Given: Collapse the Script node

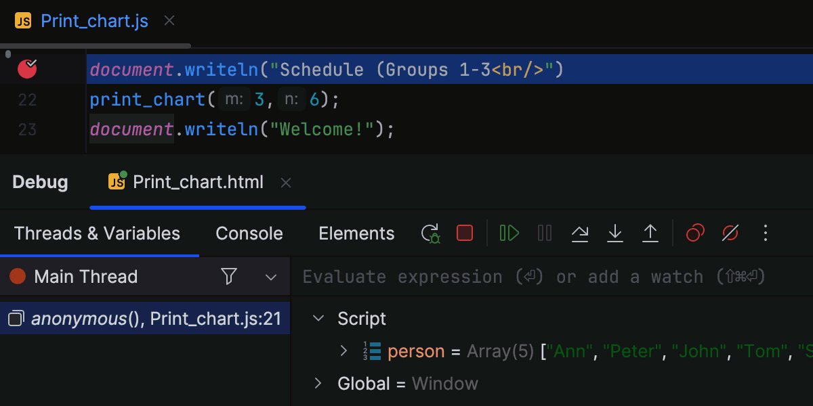Looking at the screenshot, I should (318, 318).
